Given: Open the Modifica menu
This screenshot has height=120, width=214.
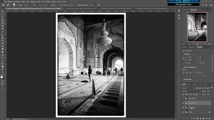Looking at the screenshot, I should pyautogui.click(x=10, y=2).
